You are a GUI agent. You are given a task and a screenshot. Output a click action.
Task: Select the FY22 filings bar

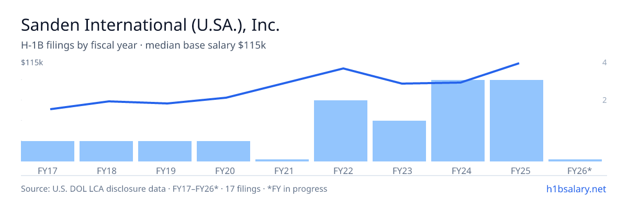341,131
